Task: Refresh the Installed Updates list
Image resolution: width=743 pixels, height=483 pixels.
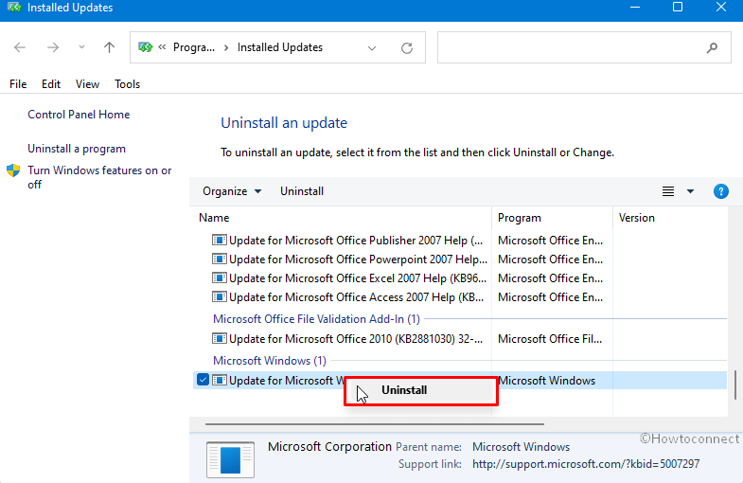Action: pyautogui.click(x=407, y=48)
